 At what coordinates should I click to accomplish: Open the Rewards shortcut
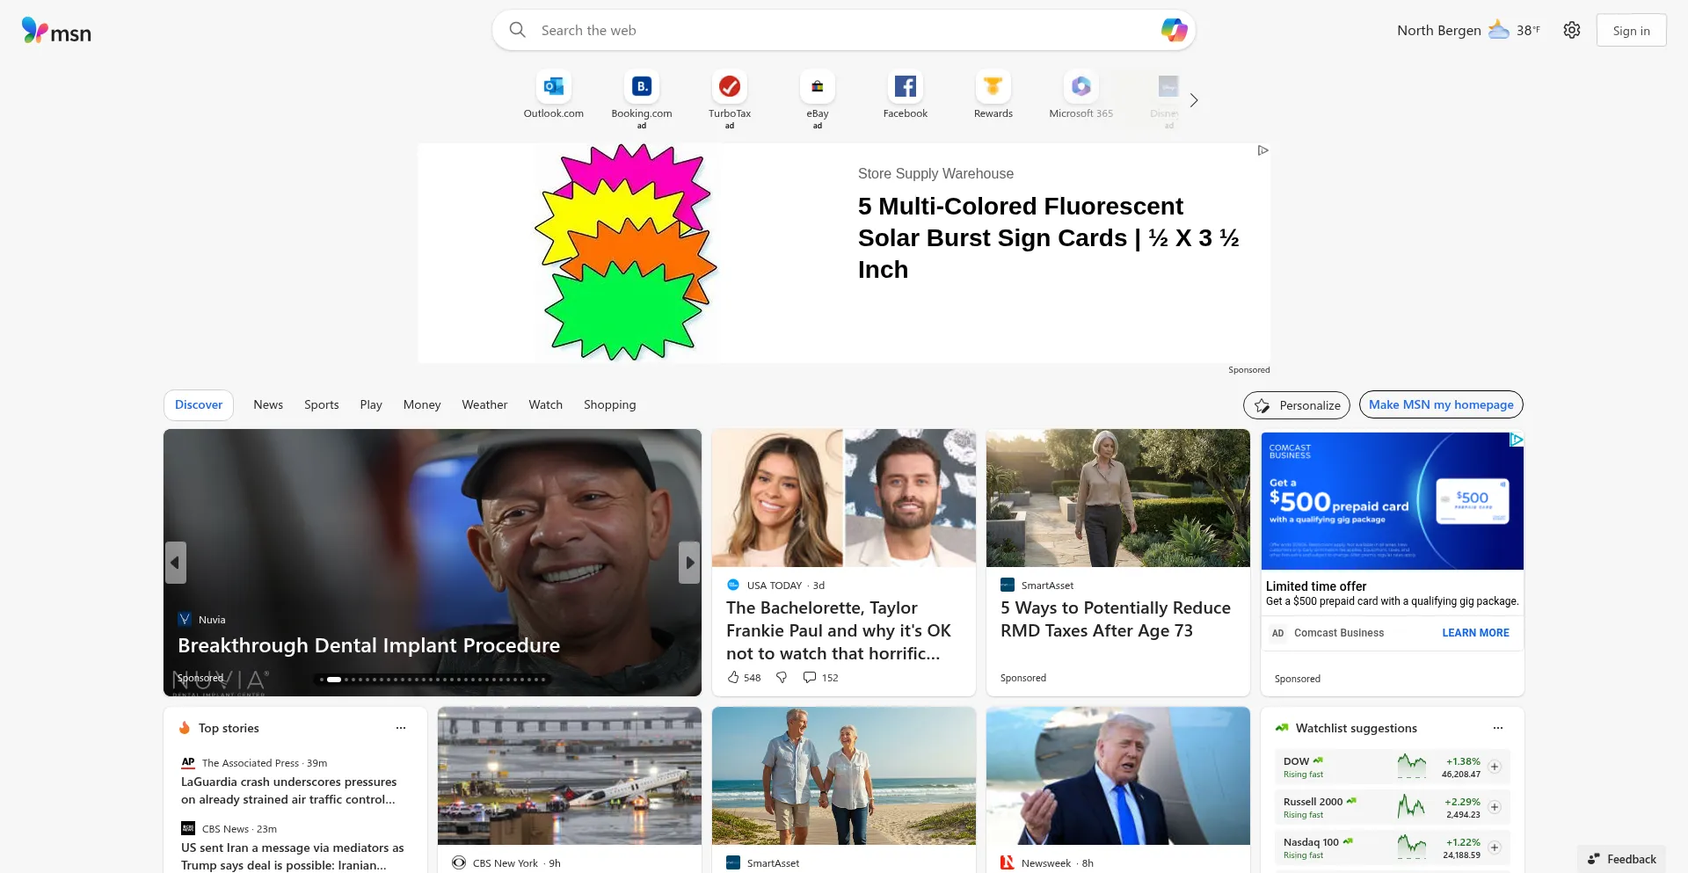(x=993, y=95)
